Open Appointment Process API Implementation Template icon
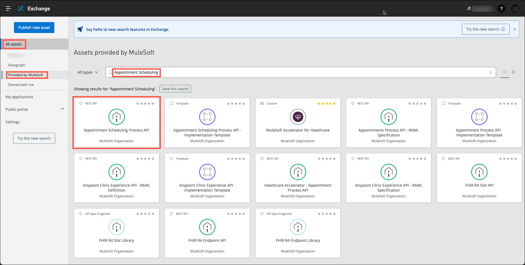 click(x=479, y=117)
